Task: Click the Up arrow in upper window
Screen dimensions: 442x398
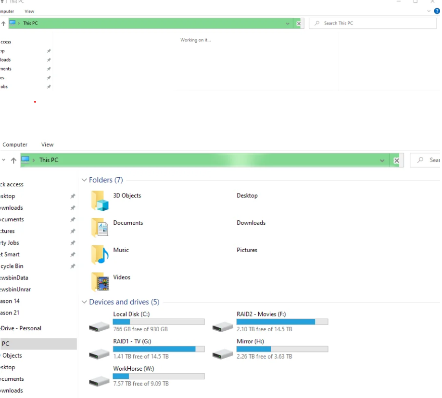Action: (3, 24)
